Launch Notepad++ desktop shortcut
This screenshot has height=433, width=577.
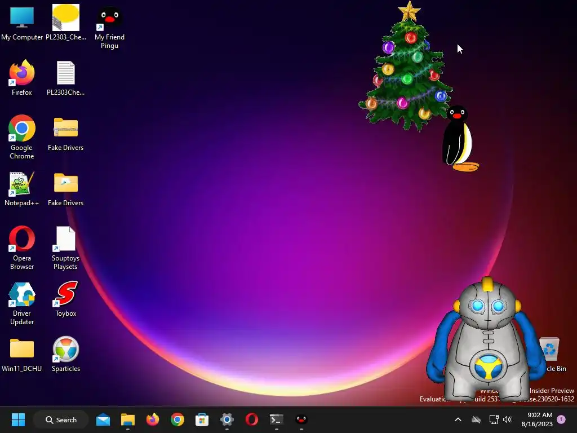point(22,189)
